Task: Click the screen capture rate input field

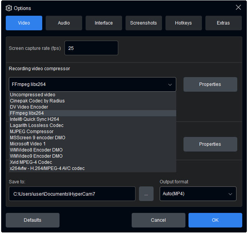Action: [91, 48]
